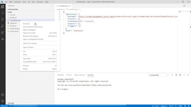
Task: Open the Run and Debug view
Action: (3, 26)
